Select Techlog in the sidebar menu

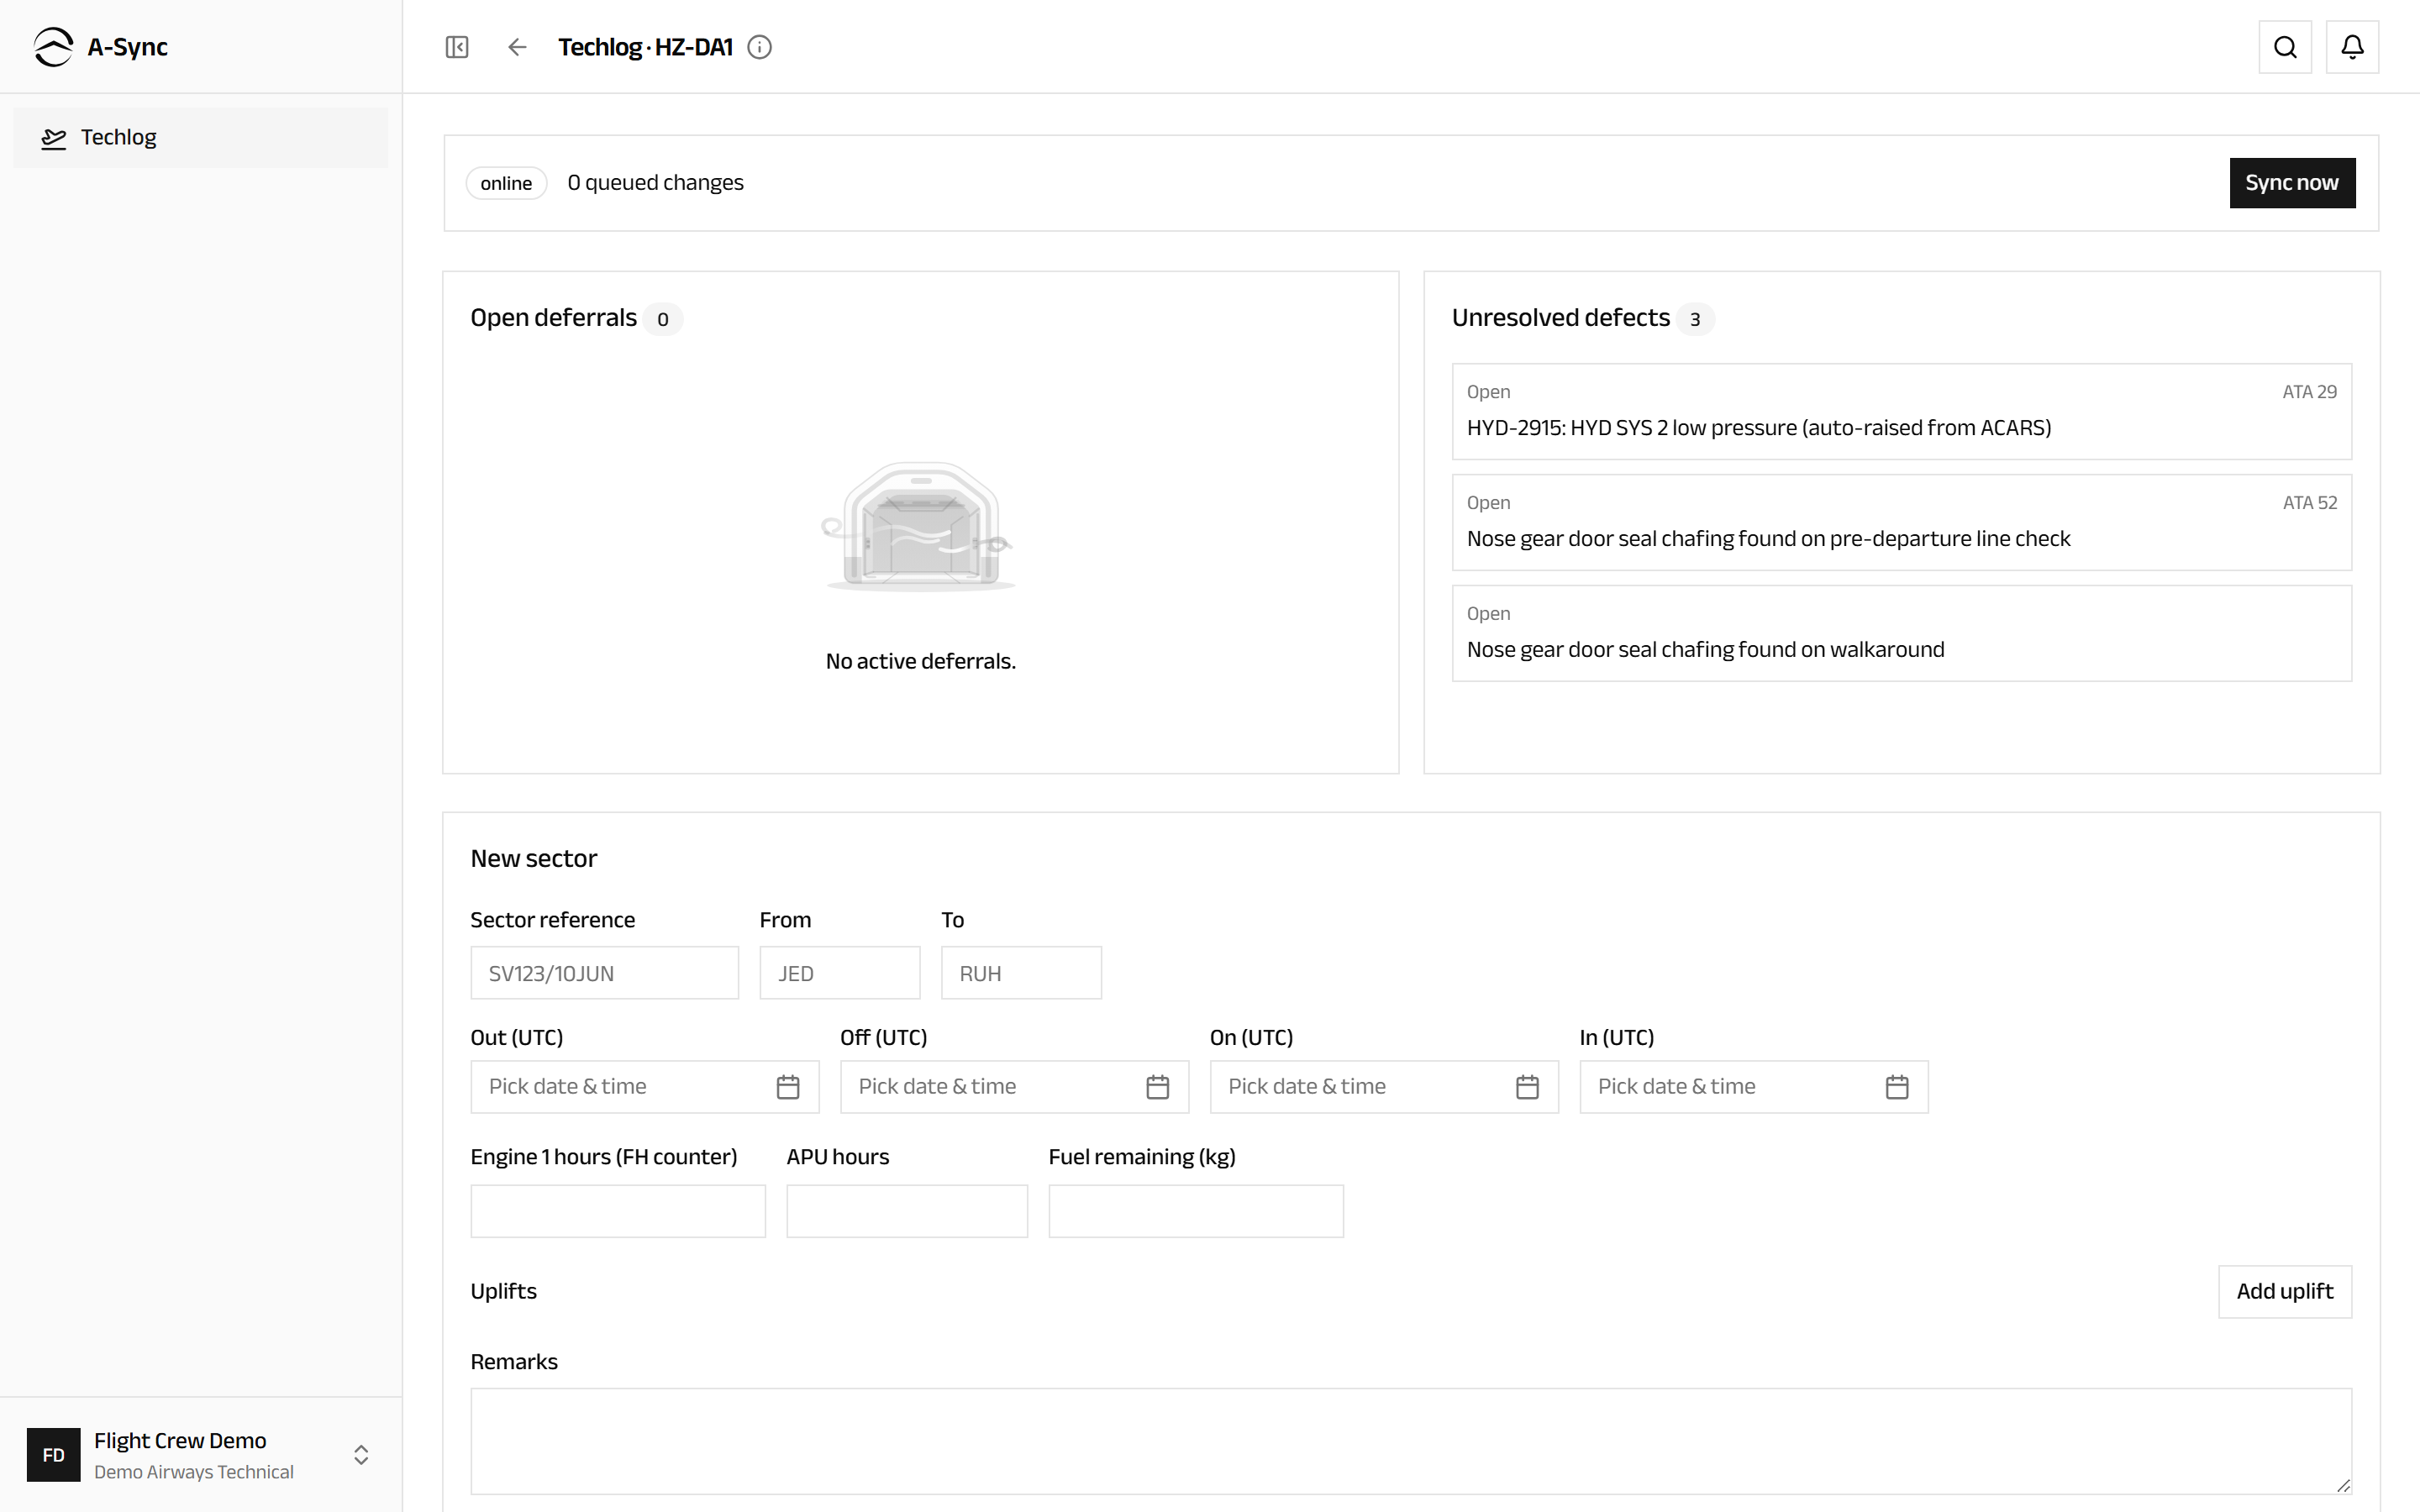(x=201, y=138)
